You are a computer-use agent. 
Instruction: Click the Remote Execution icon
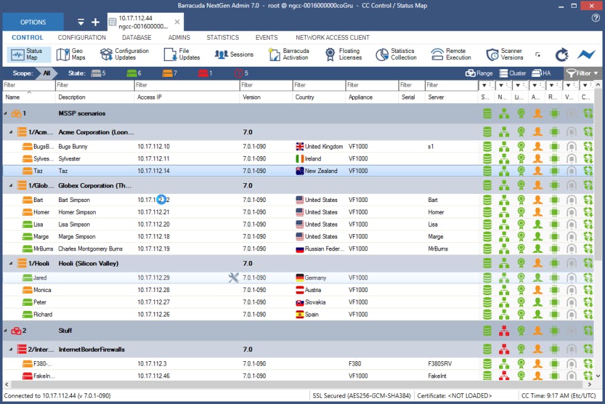(437, 55)
